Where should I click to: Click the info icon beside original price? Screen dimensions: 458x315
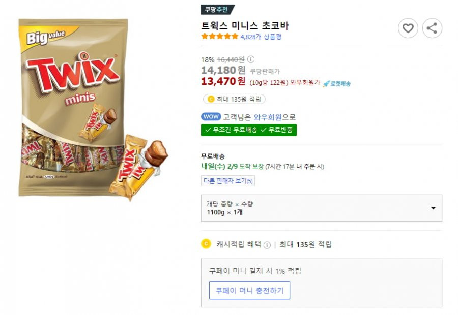(250, 59)
